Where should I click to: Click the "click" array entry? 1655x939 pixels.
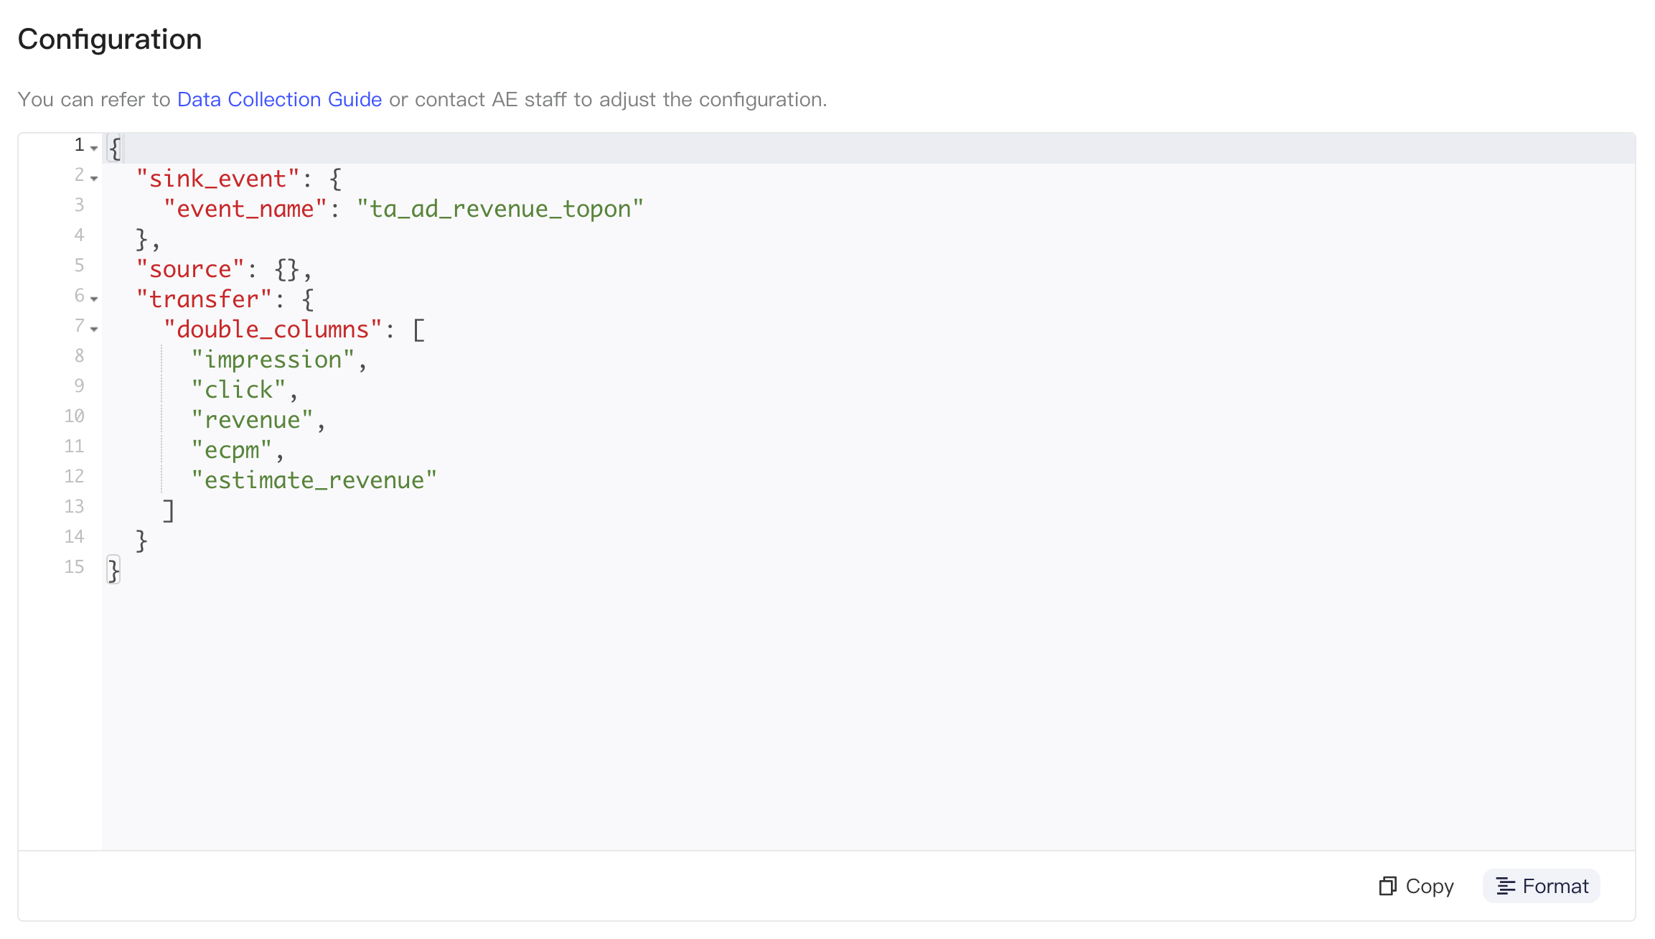[x=238, y=390]
